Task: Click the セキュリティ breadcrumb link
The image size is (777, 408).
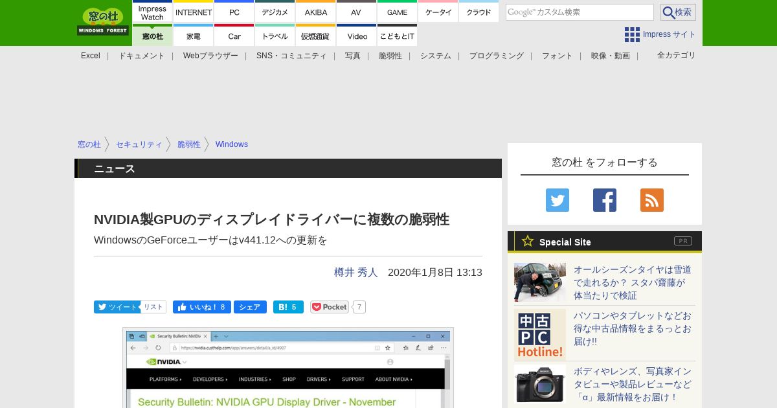Action: 139,144
